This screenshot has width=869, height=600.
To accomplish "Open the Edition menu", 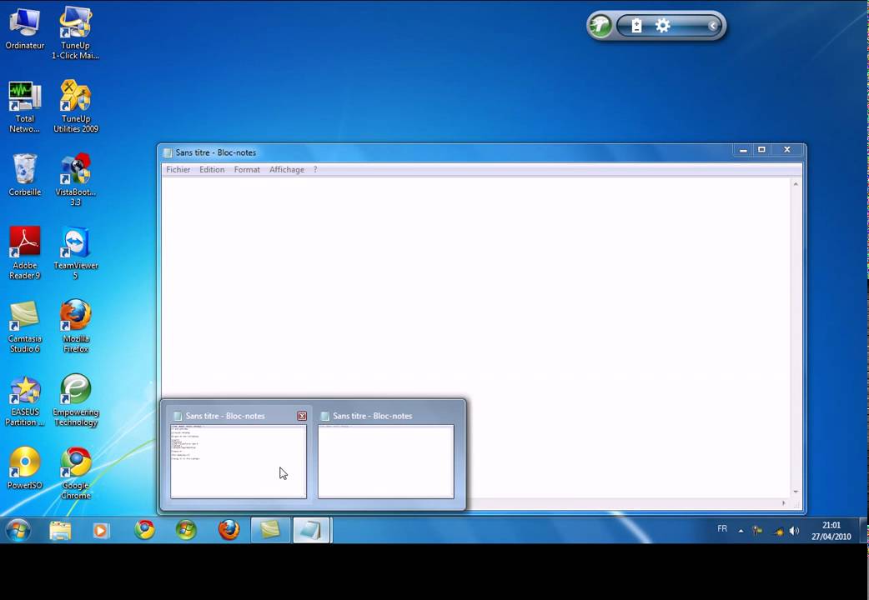I will click(212, 169).
